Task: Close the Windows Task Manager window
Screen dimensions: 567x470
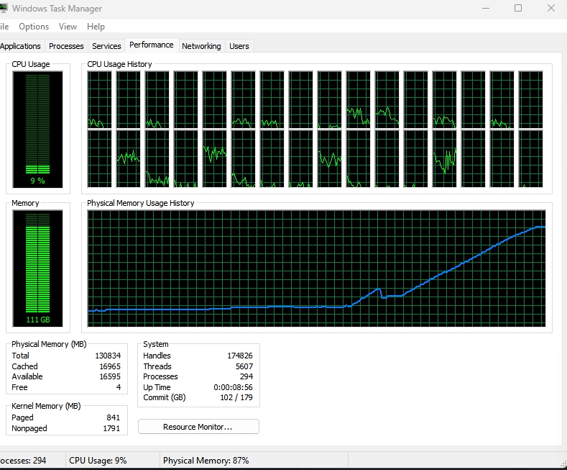Action: click(x=551, y=8)
